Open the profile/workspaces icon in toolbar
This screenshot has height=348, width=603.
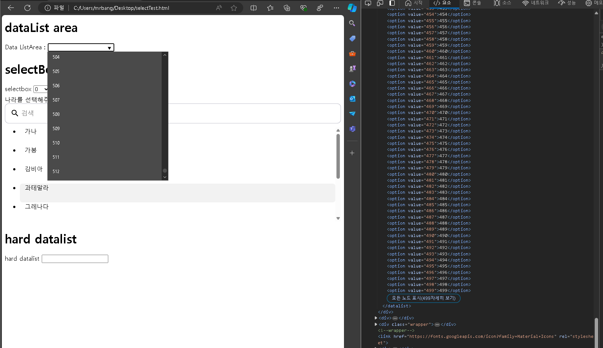[320, 8]
